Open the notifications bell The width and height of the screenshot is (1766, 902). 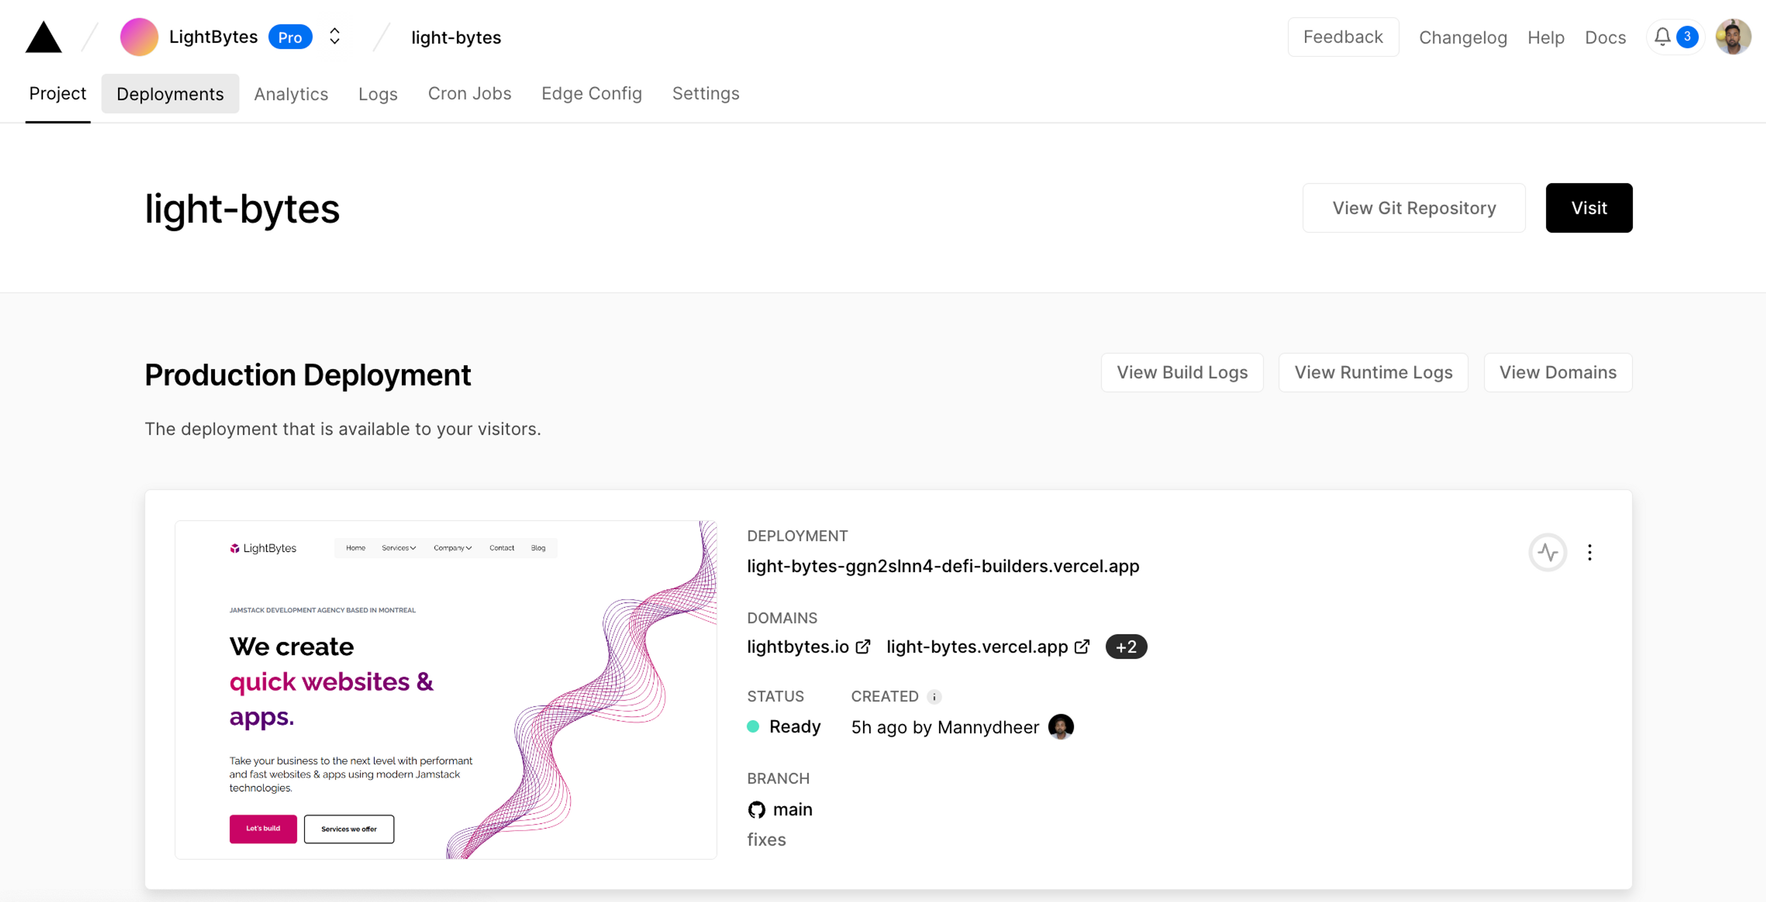(1663, 37)
